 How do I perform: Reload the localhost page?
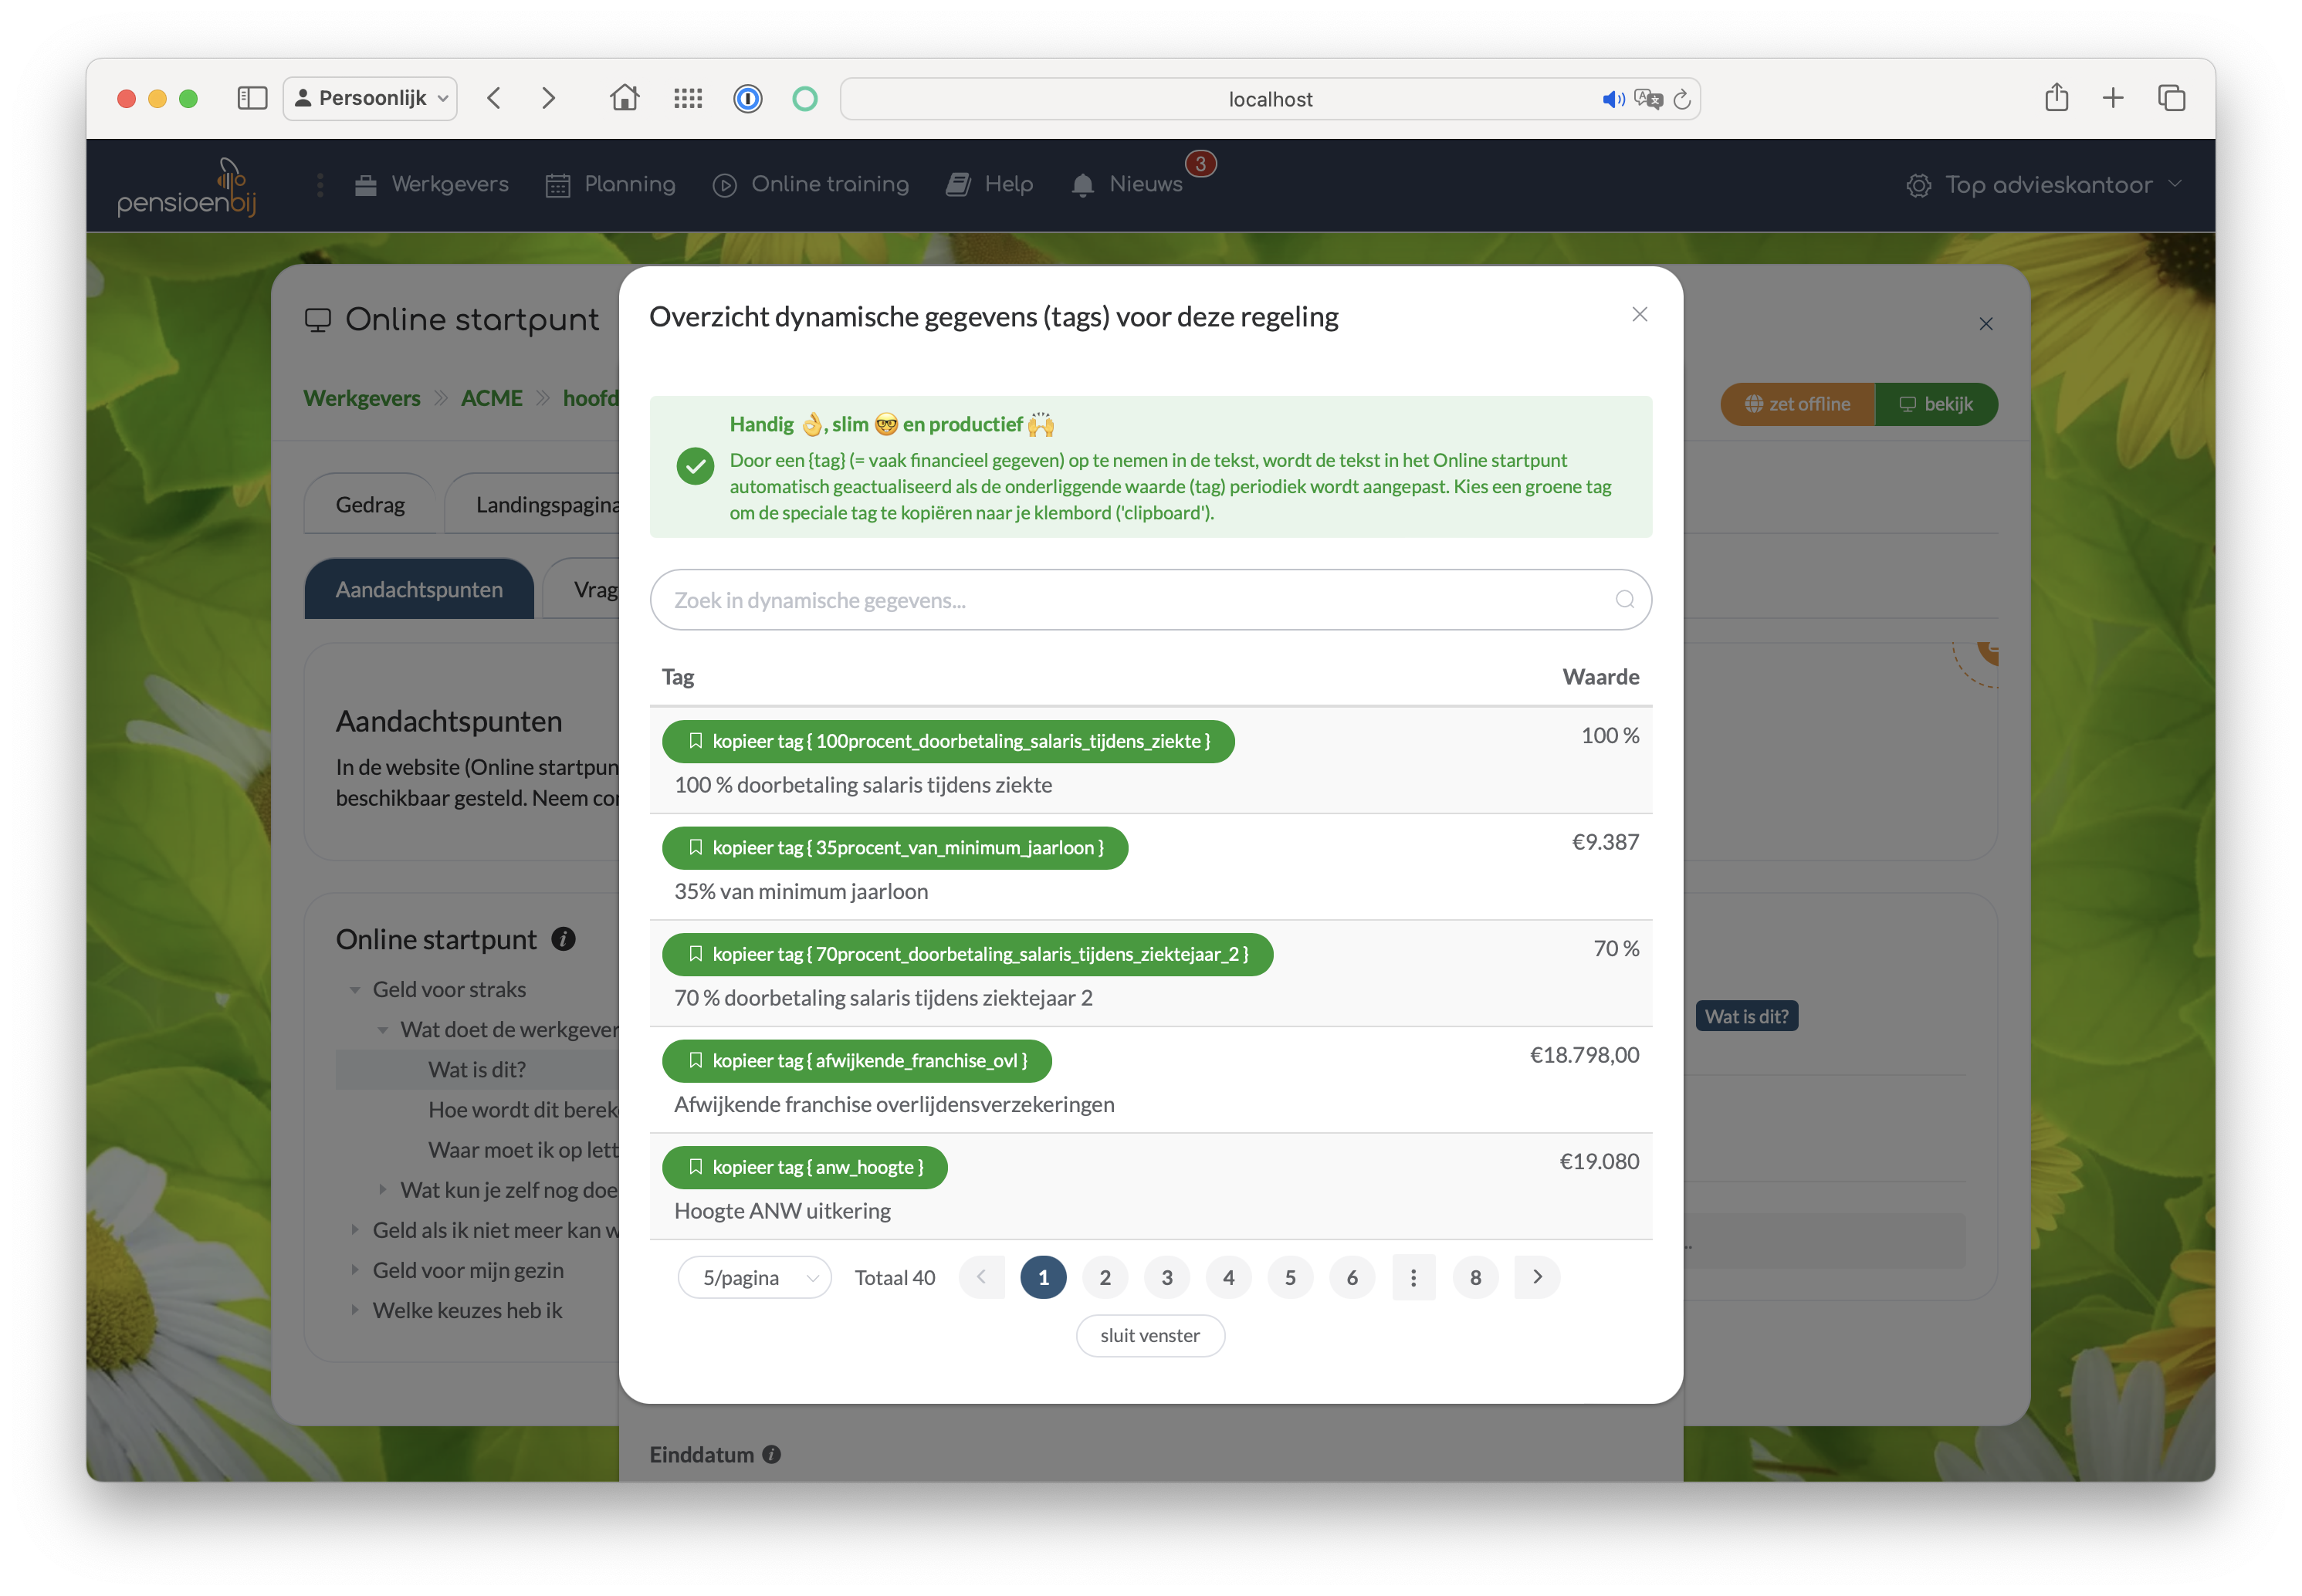1682,99
